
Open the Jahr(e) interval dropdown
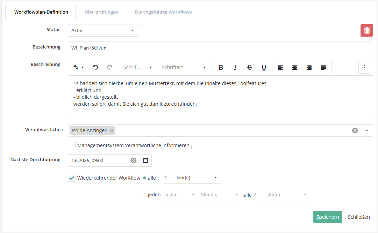(x=198, y=178)
